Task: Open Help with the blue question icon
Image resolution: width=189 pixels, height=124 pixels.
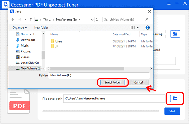Action: tap(148, 28)
